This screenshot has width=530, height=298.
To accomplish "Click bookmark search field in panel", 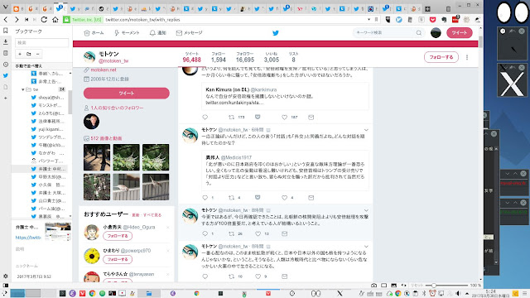I will pyautogui.click(x=41, y=42).
